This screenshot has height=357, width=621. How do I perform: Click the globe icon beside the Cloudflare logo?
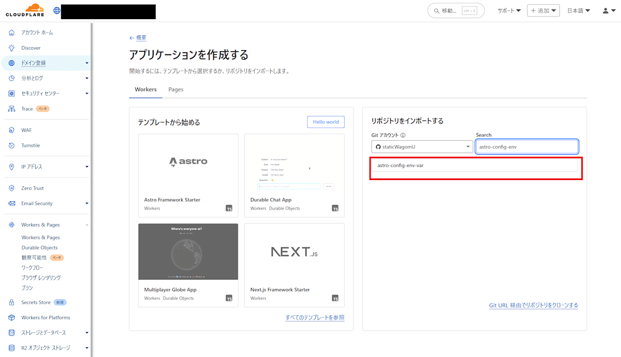coord(56,10)
